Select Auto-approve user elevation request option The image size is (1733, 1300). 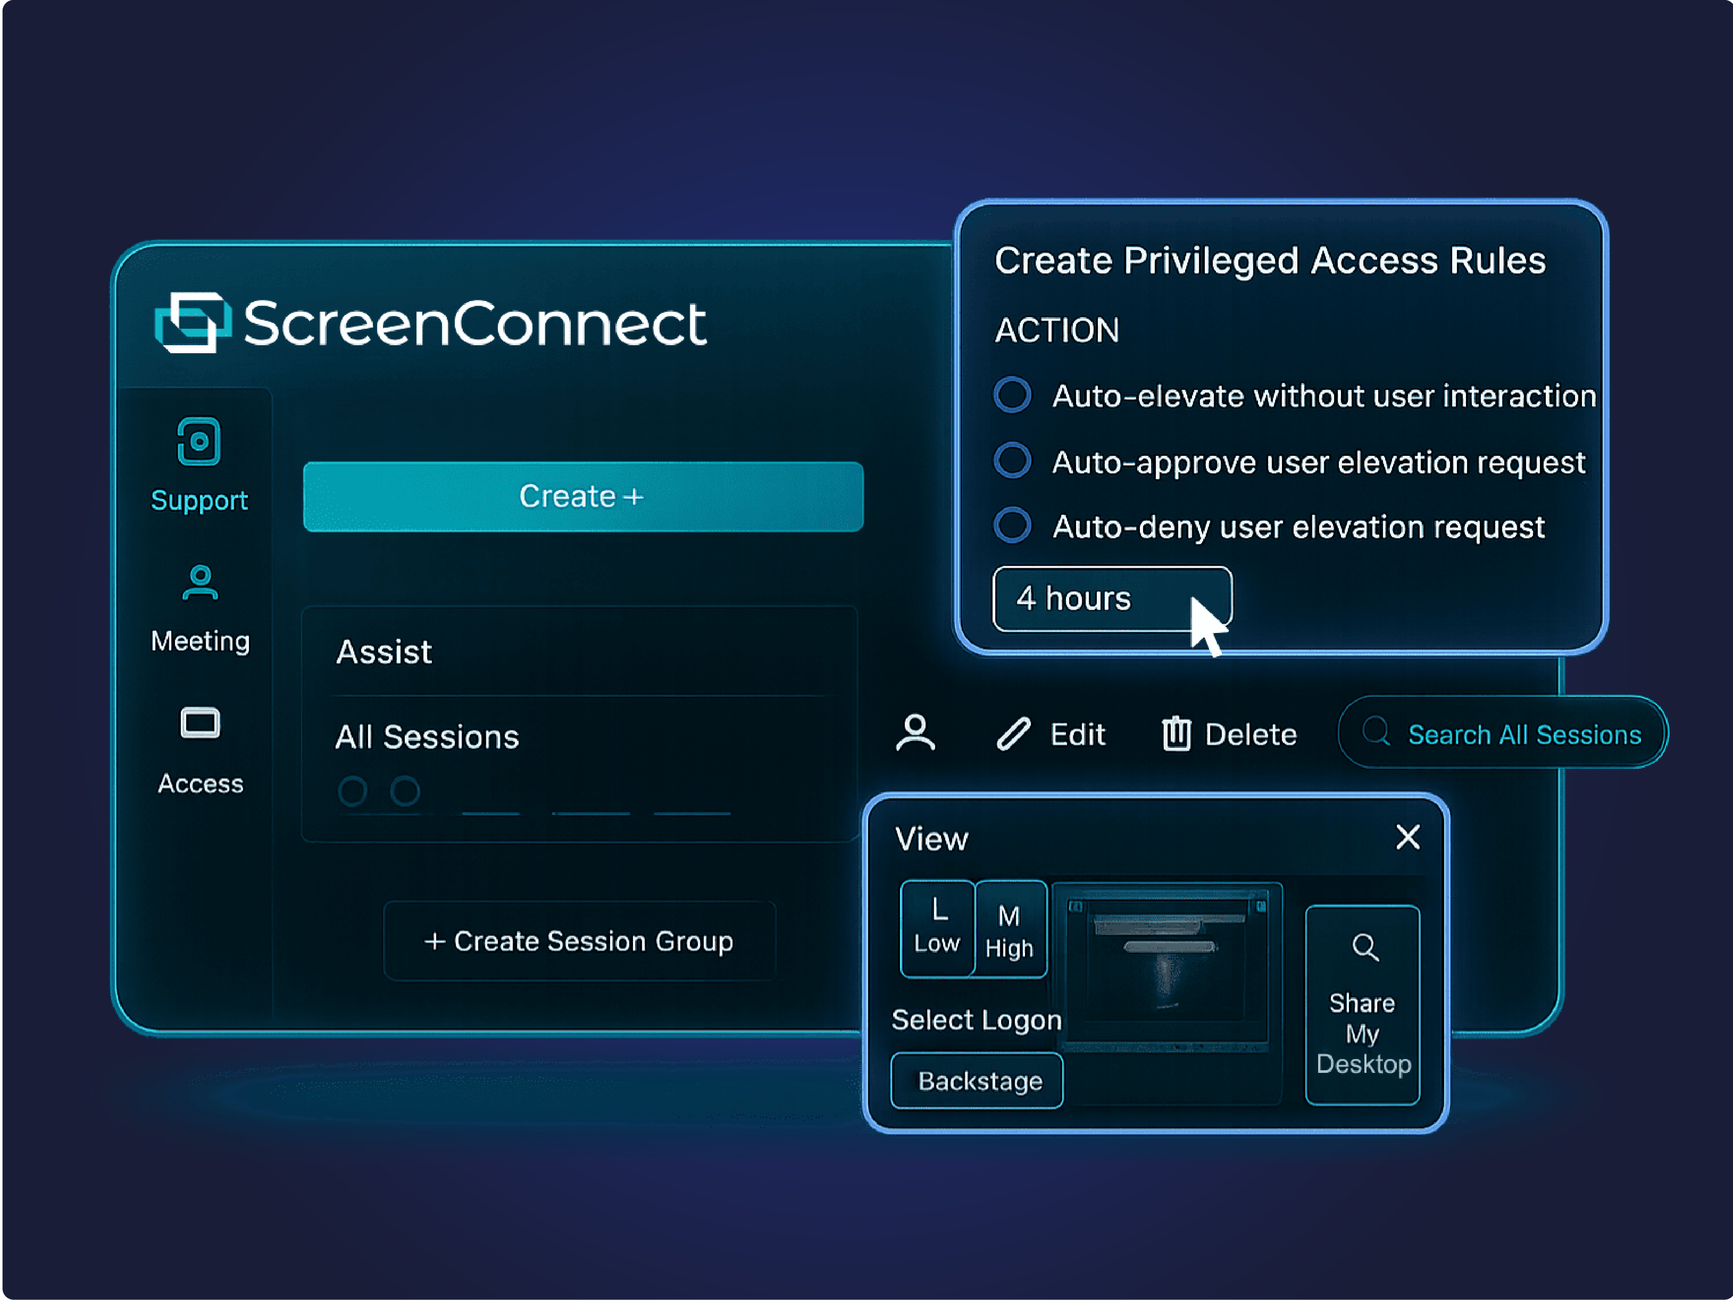click(1012, 461)
